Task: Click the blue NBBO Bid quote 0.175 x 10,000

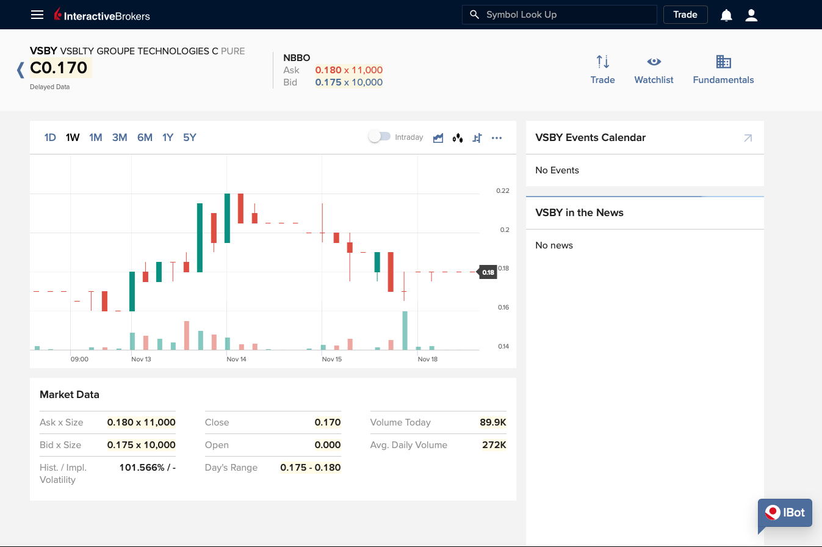Action: click(349, 82)
